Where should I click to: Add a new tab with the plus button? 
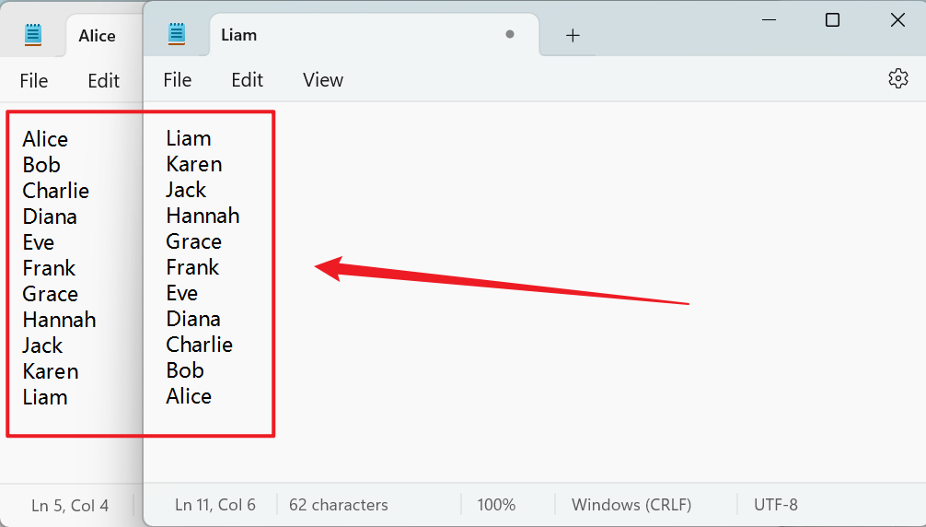tap(573, 36)
